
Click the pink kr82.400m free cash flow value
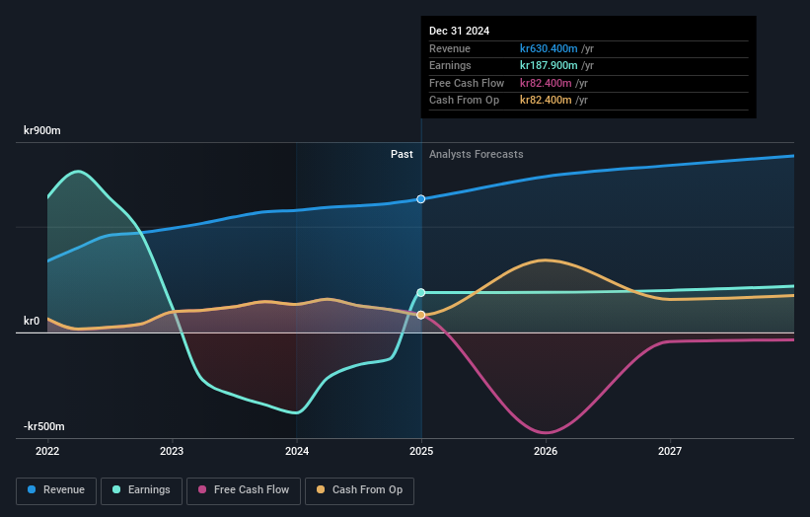[x=546, y=83]
